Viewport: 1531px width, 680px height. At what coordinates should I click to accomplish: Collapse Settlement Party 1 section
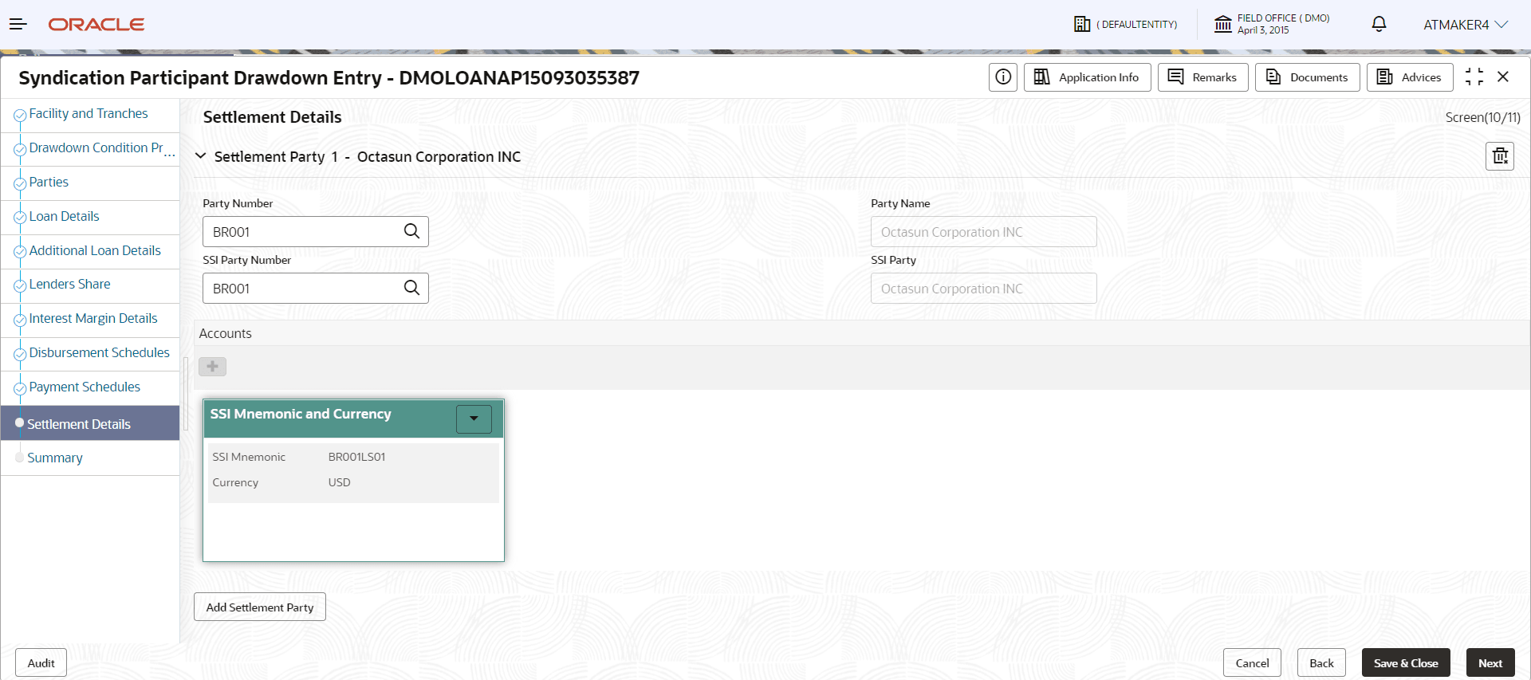coord(201,156)
